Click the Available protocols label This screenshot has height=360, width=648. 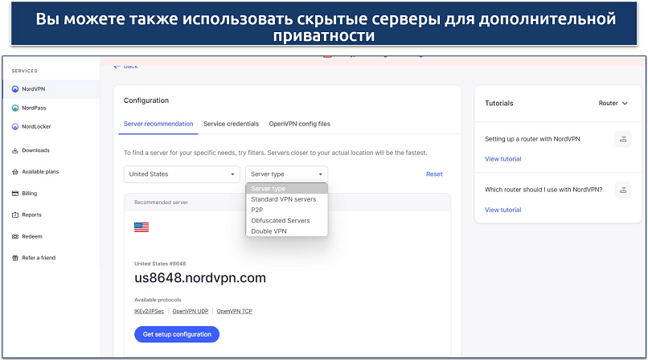[x=158, y=300]
